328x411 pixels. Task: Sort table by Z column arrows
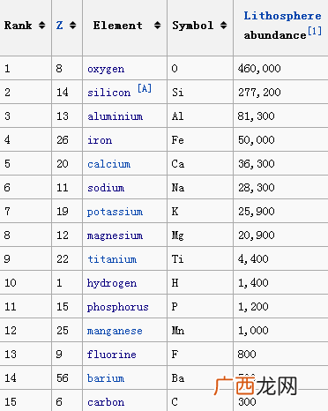[x=73, y=26]
